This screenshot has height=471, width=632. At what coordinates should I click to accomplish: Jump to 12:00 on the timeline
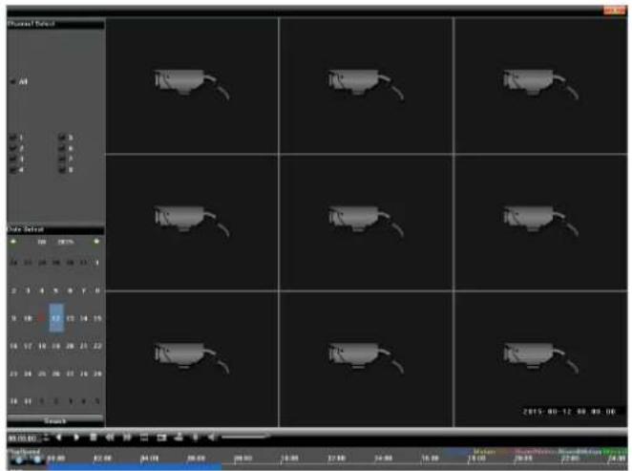click(x=336, y=459)
